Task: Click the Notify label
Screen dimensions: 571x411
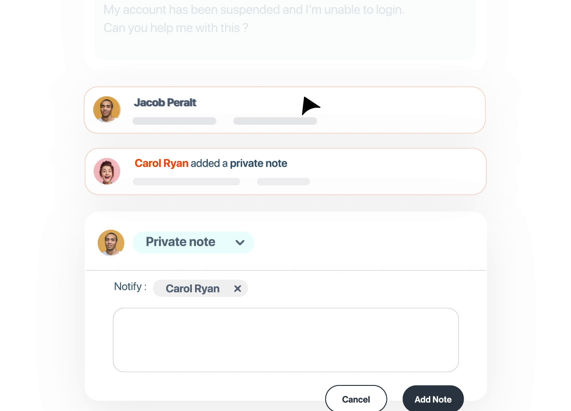Action: [x=130, y=287]
